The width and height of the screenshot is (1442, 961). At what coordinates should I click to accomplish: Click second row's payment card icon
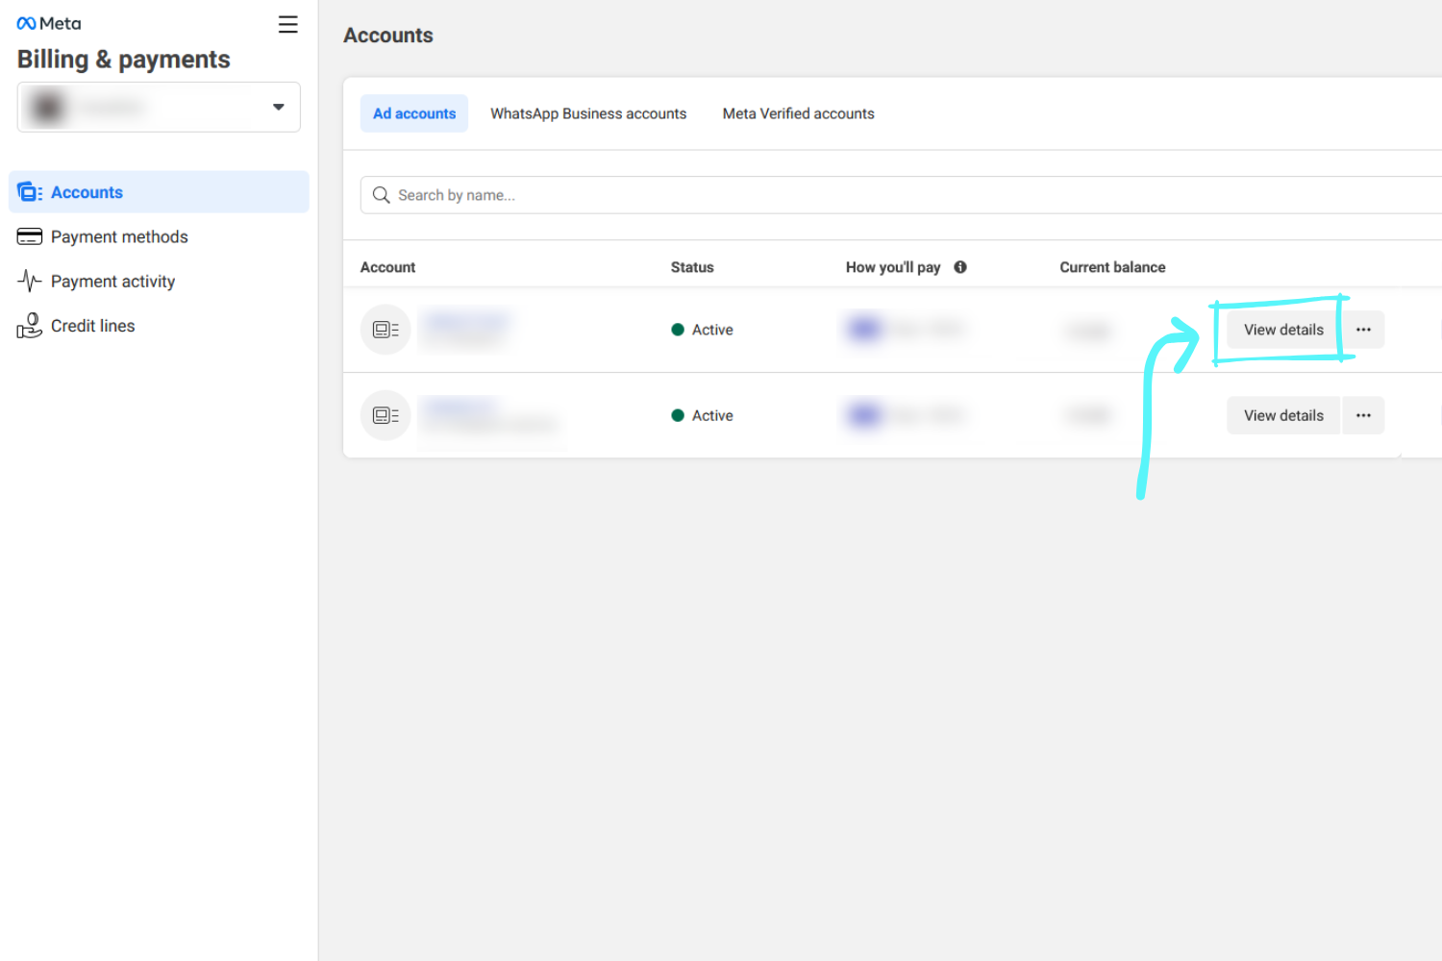pyautogui.click(x=864, y=415)
